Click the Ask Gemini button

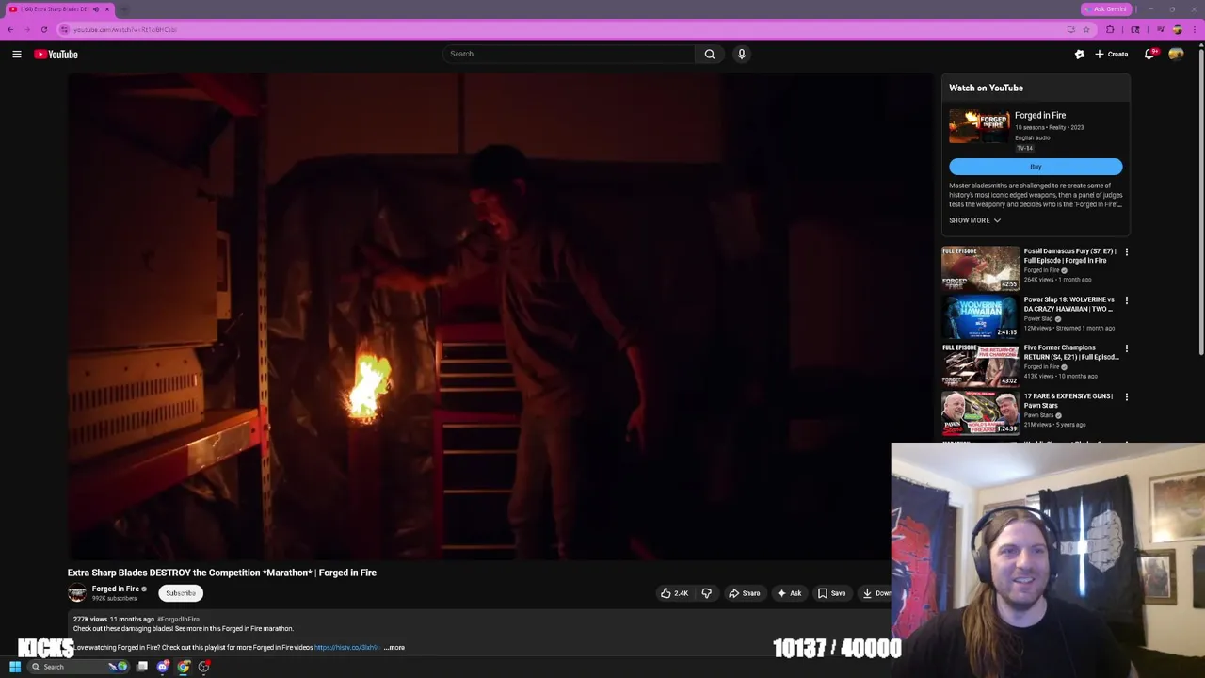point(1106,9)
